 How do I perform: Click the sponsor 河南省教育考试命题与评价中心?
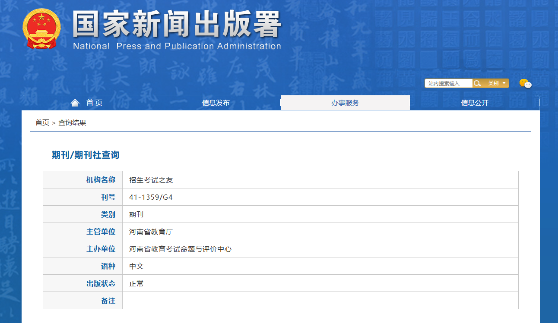(x=180, y=249)
